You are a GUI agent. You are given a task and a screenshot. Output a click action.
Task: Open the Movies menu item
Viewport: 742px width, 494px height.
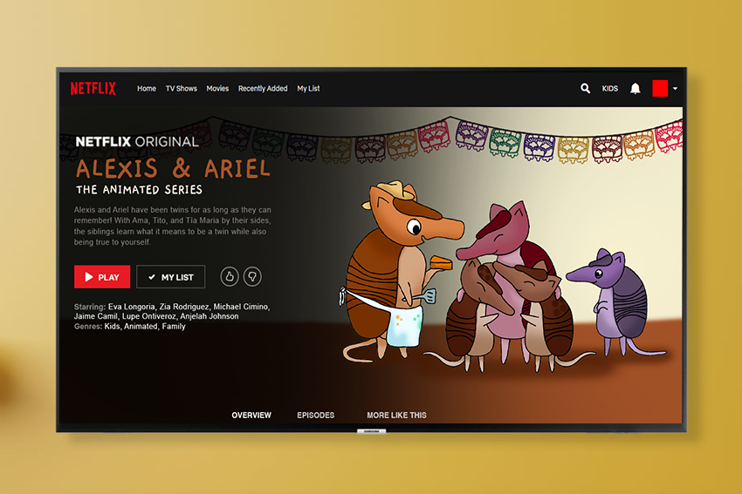click(x=217, y=88)
